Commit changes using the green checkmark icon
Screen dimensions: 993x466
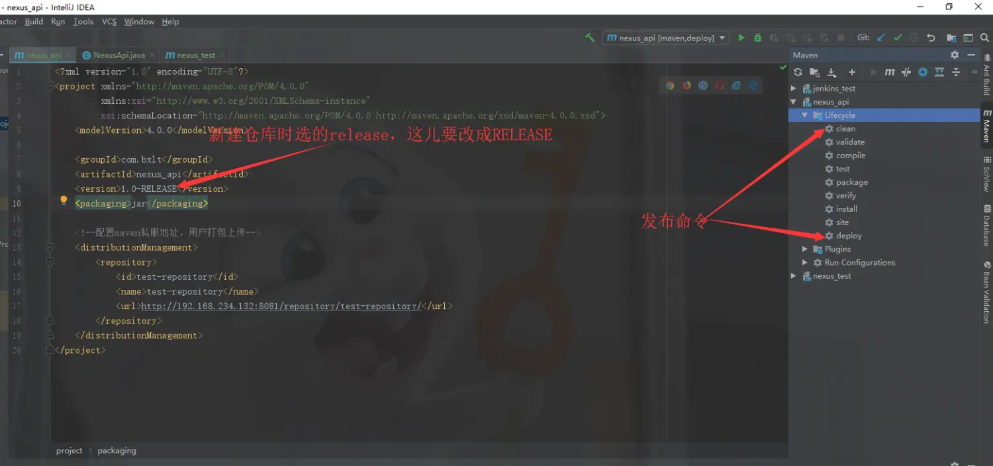point(898,38)
